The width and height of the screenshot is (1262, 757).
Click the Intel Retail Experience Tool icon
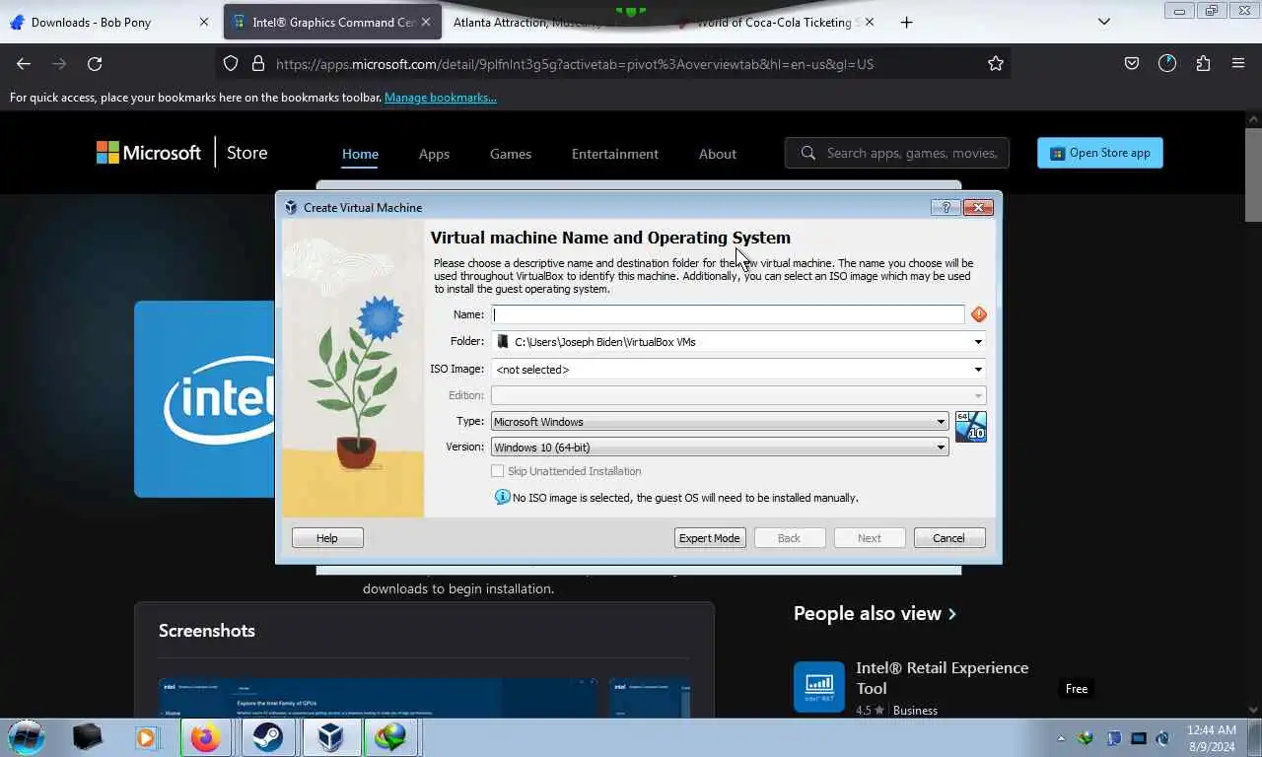coord(819,687)
